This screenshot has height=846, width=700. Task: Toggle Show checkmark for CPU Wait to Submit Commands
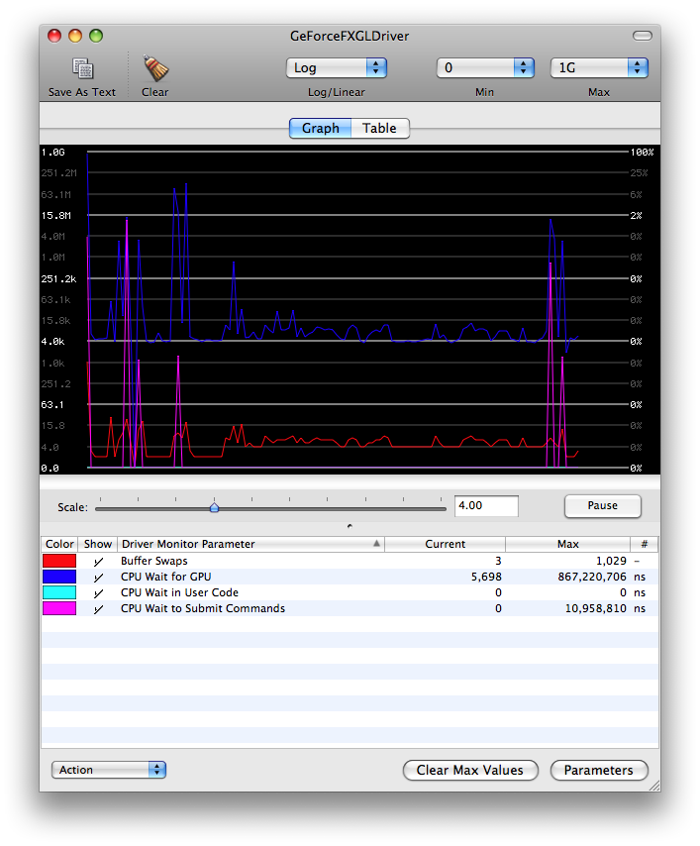tap(98, 609)
